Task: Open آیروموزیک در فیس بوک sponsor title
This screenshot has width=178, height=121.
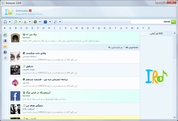Action: pos(38,93)
